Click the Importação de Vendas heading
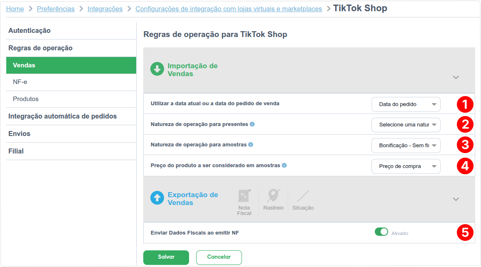 192,70
